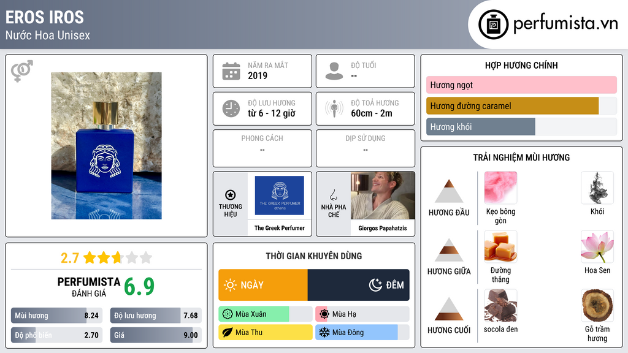Click the Nước Hoa Unisex subtitle
This screenshot has height=353, width=628.
point(48,35)
